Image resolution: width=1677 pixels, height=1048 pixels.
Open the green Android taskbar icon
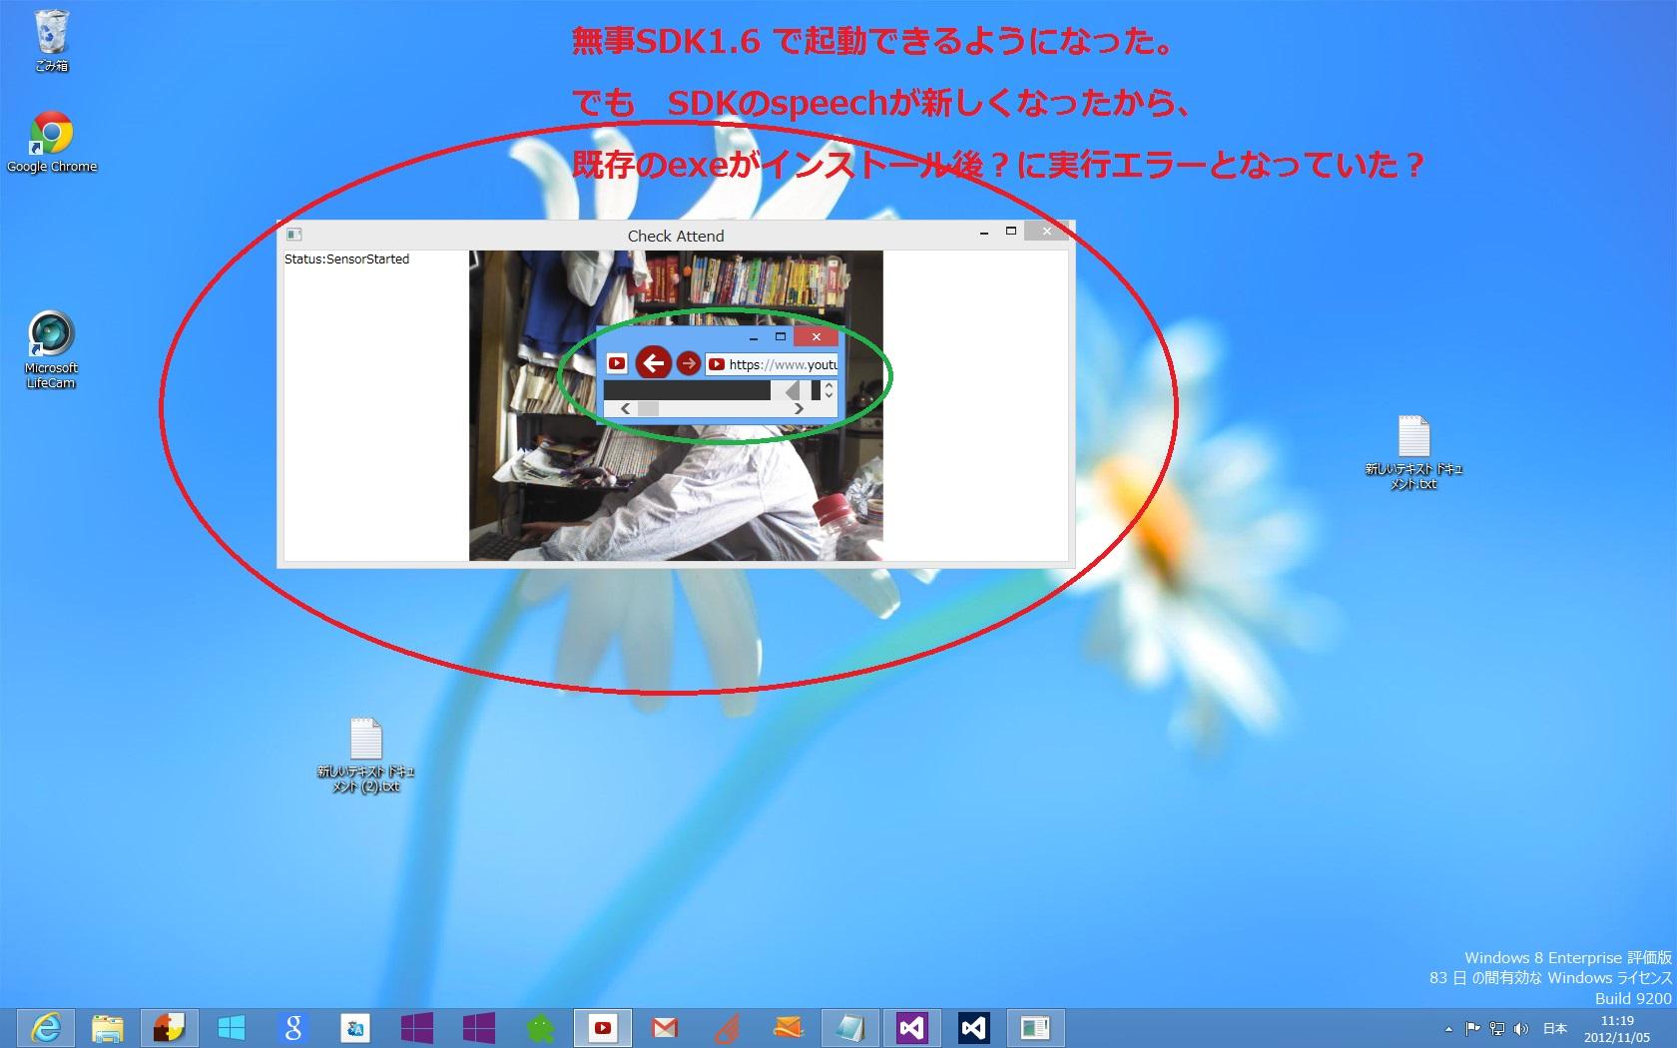pos(541,1027)
